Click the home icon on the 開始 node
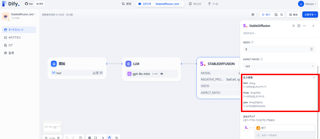The height and width of the screenshot is (139, 320). coord(54,64)
